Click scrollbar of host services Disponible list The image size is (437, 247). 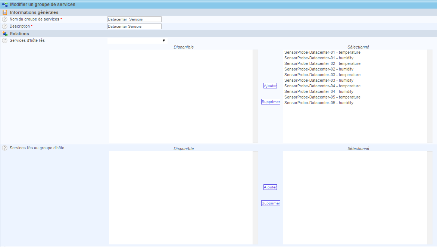click(255, 96)
